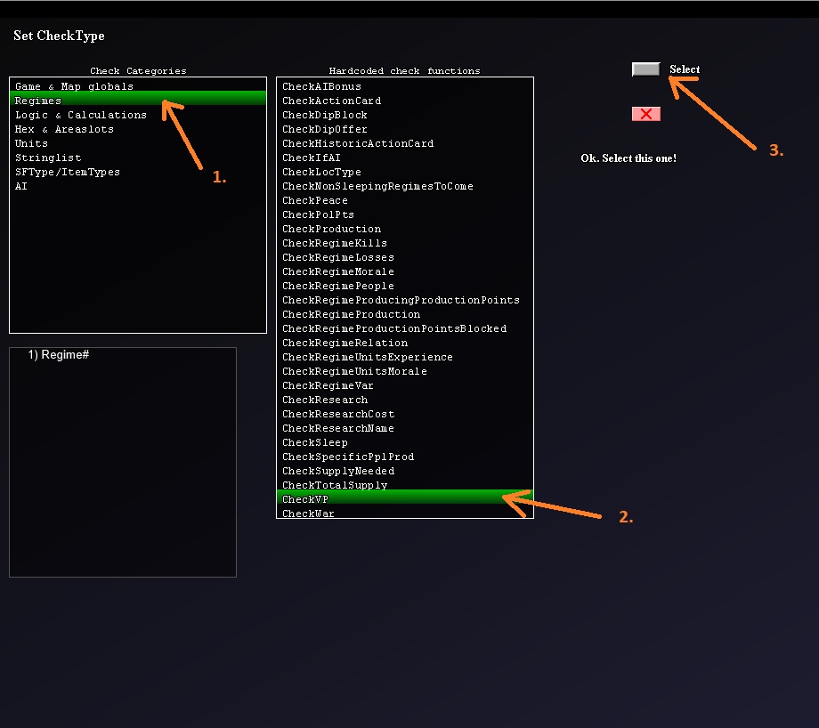
Task: Choose CheckRegimeUnitsMorale function
Action: coord(405,371)
